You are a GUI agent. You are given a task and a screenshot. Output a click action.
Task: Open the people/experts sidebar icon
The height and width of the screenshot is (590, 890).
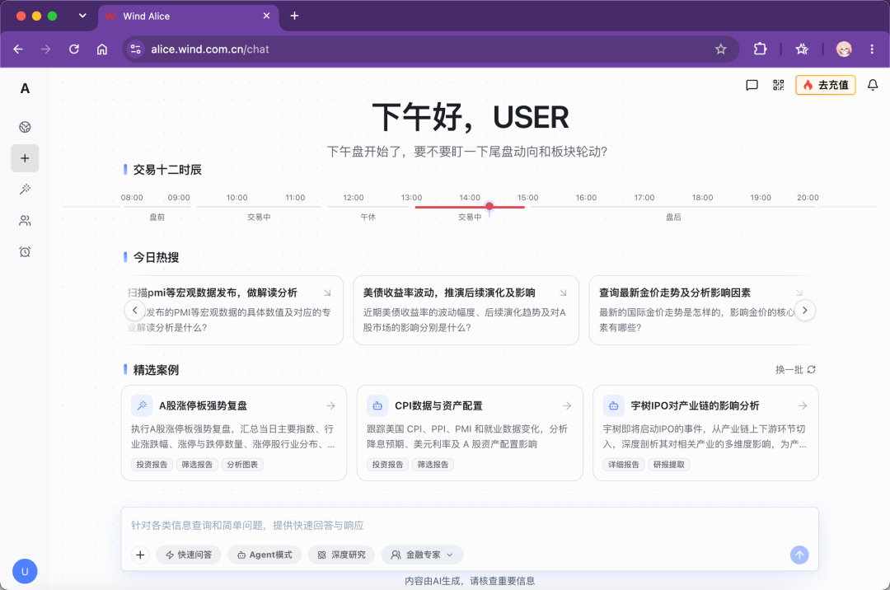pyautogui.click(x=25, y=221)
